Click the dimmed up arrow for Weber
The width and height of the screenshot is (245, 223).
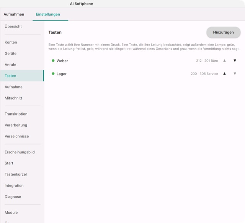pyautogui.click(x=224, y=61)
